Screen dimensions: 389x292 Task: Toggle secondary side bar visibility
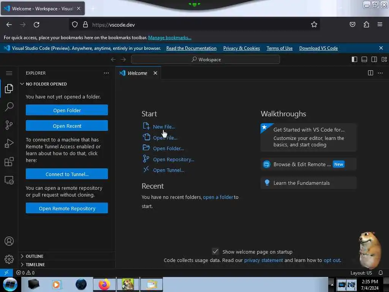pyautogui.click(x=374, y=59)
